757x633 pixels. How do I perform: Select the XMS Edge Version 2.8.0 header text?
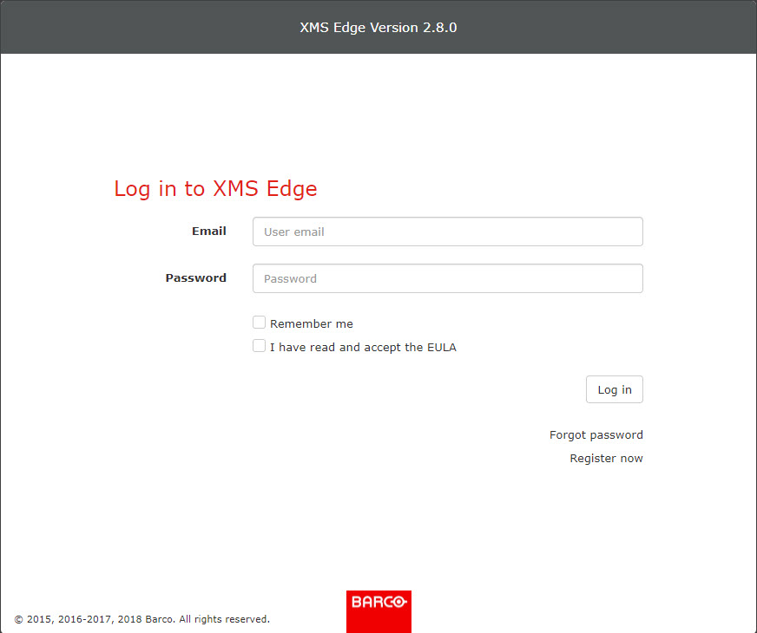[x=378, y=28]
